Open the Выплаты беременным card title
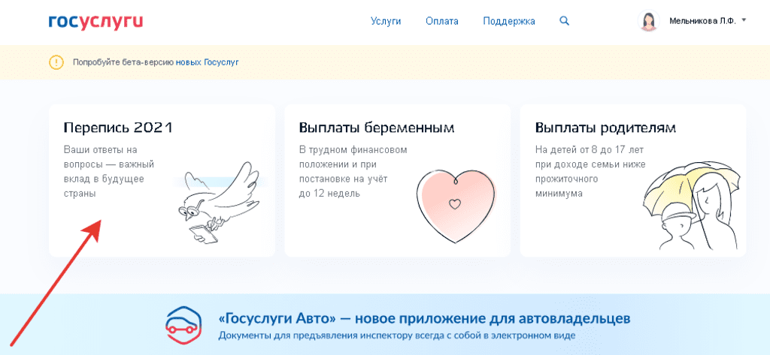This screenshot has width=770, height=355. pos(377,128)
